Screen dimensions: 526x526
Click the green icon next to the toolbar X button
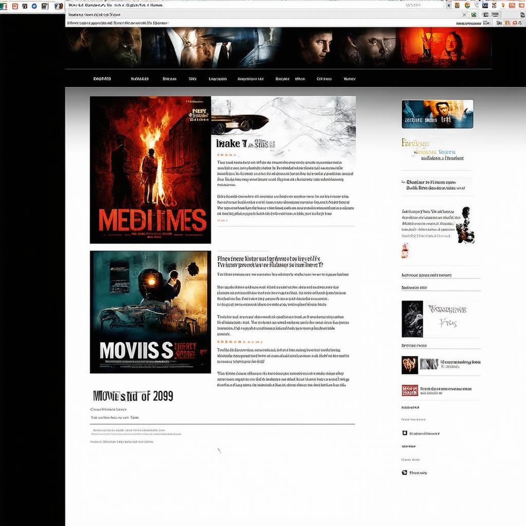[474, 15]
